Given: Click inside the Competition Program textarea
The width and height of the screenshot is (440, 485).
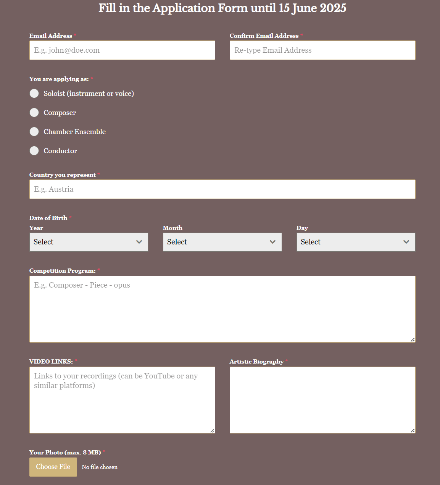Looking at the screenshot, I should click(x=222, y=309).
